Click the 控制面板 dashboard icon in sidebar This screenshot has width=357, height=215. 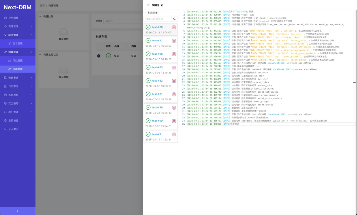pyautogui.click(x=5, y=18)
